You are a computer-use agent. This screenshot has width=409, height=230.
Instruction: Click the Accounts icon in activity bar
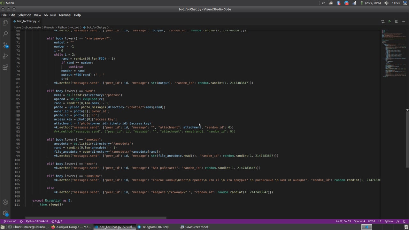5,202
